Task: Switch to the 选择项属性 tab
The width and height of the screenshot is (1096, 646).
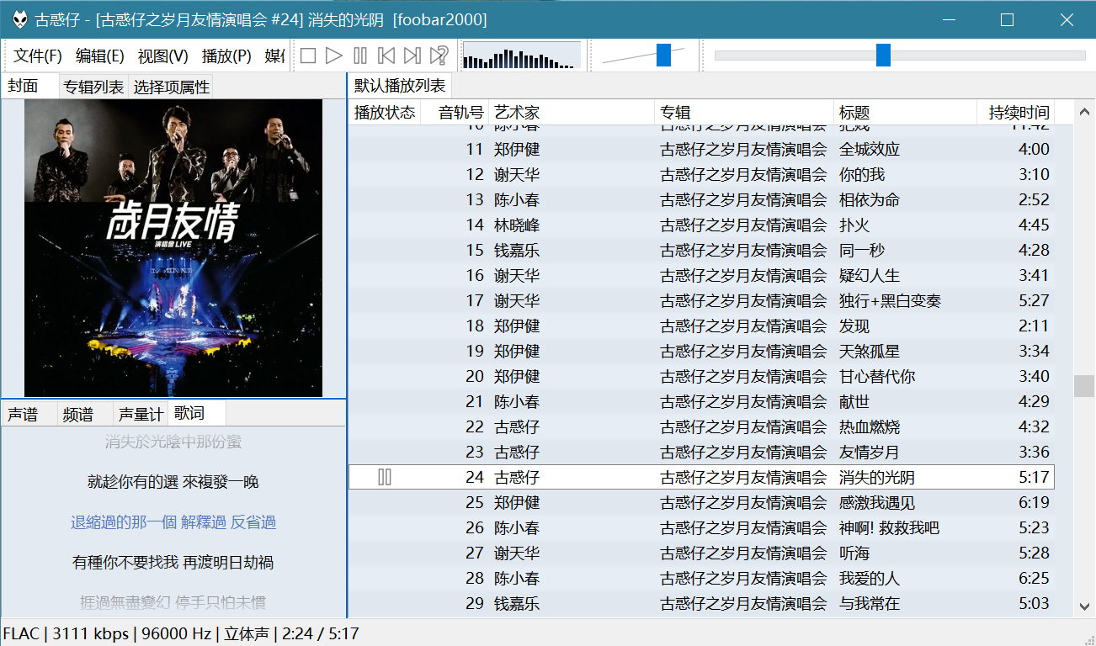Action: pyautogui.click(x=171, y=87)
